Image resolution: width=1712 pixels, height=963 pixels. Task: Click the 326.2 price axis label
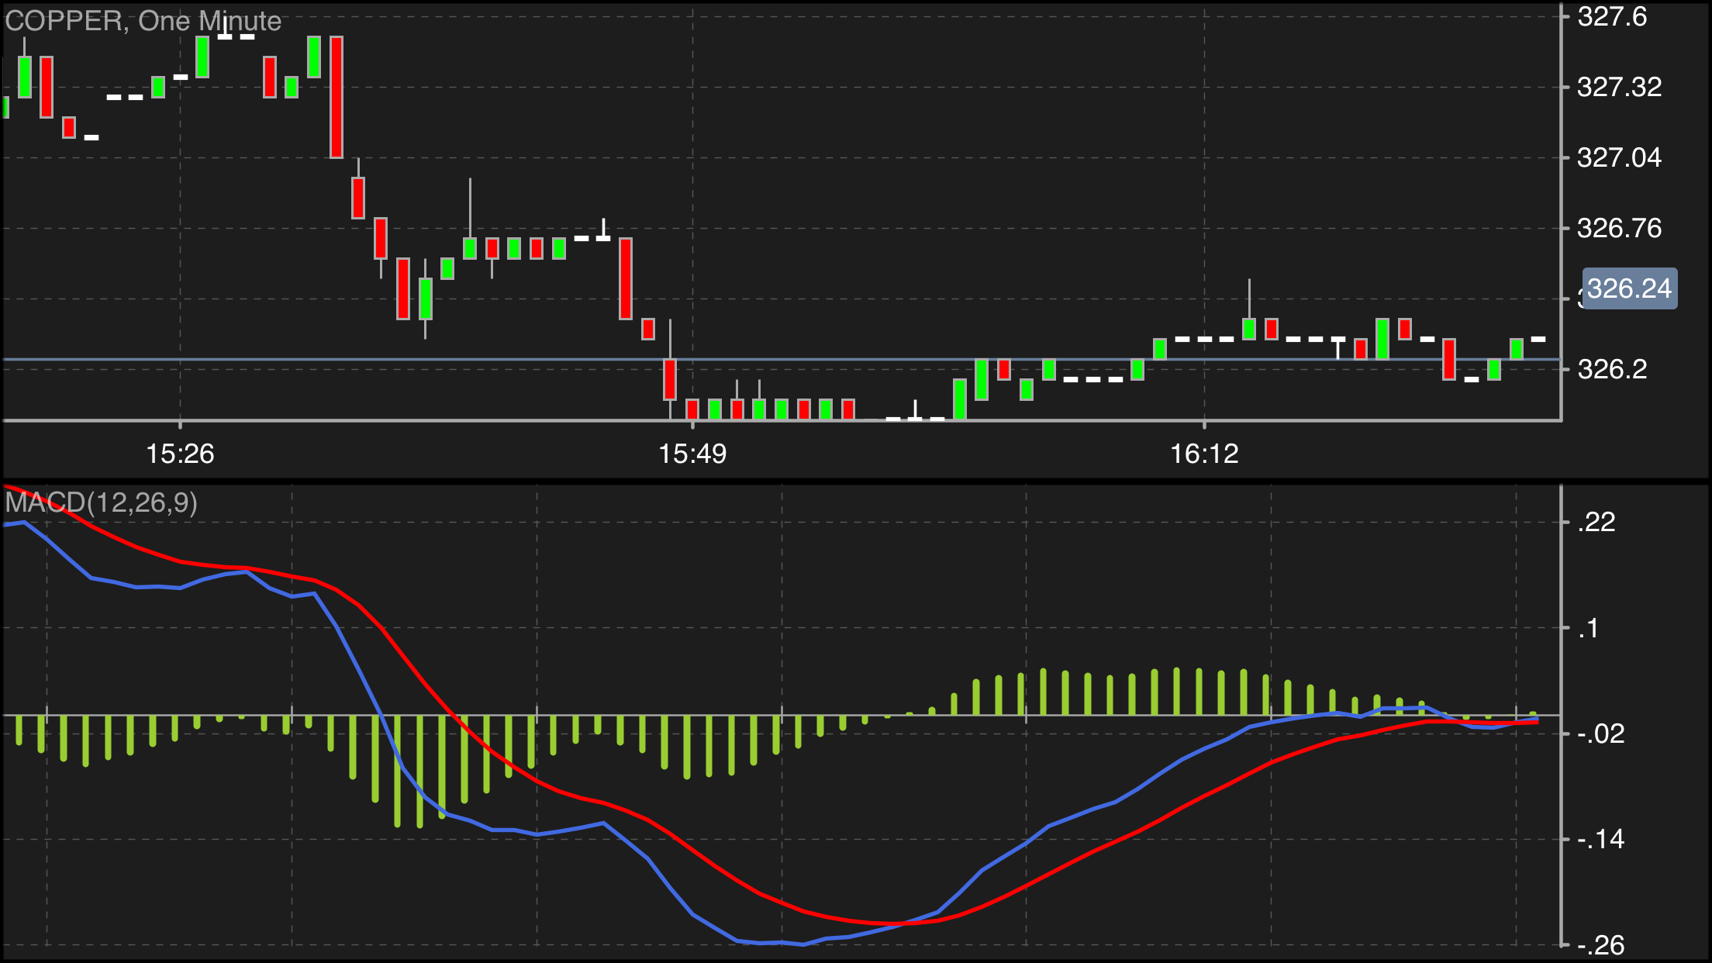[x=1612, y=369]
